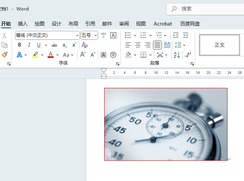
Task: Open the 百度网盘 tab
Action: [x=190, y=24]
